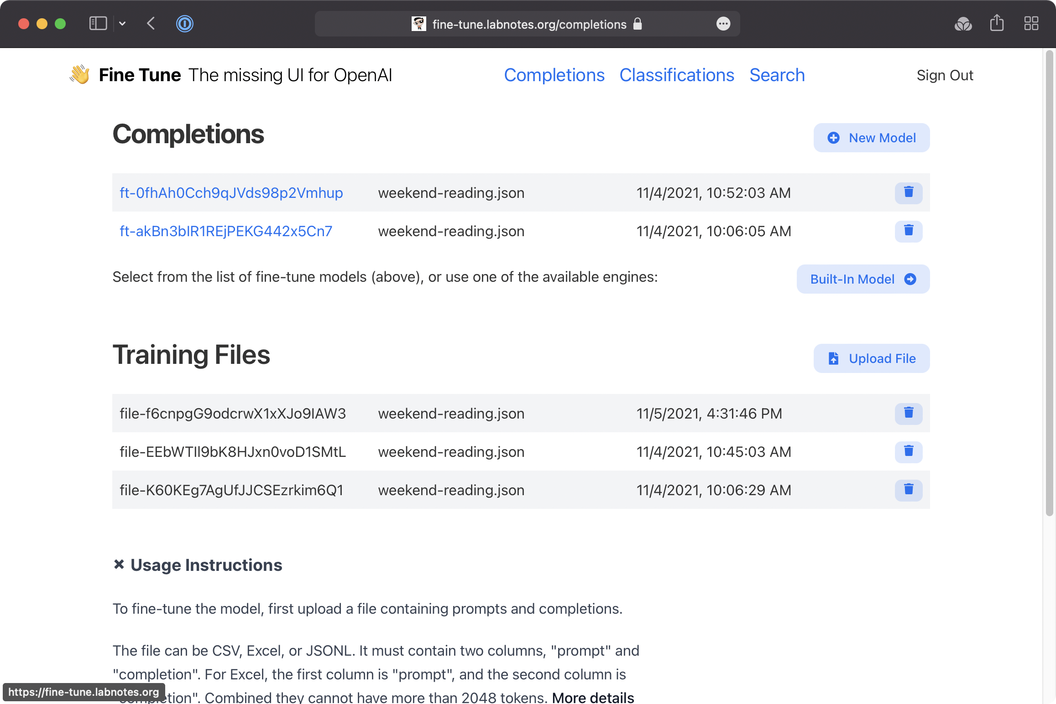Open fine-tune model ft-akBn3bIR1REjPEKG442x5Cn7 link

[x=226, y=231]
